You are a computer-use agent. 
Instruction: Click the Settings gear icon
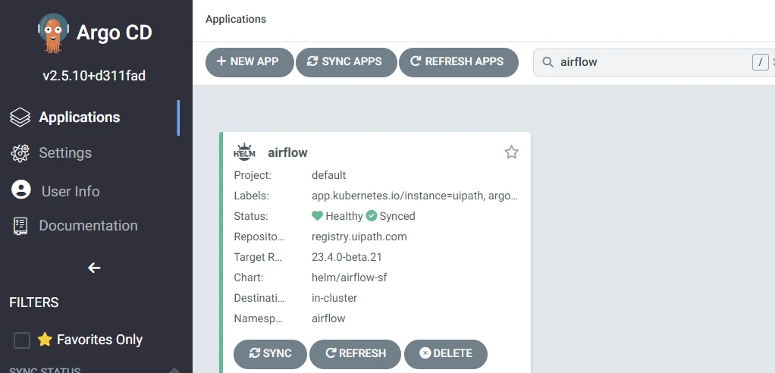coord(20,153)
